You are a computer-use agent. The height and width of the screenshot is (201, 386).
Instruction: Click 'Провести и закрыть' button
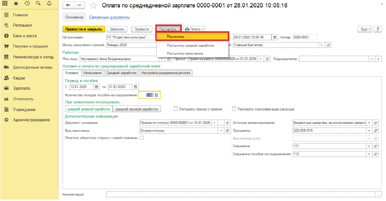click(x=83, y=29)
